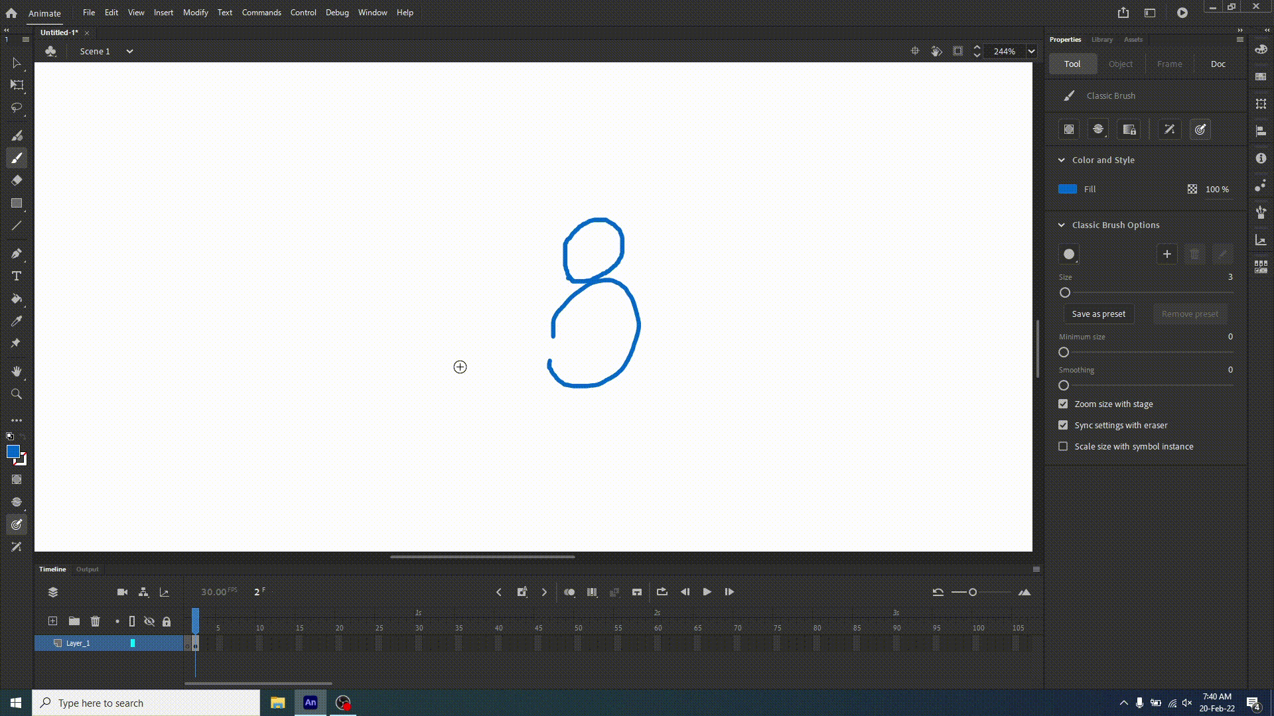Select the Paint Bucket tool
Screen dimensions: 1274x716
tap(17, 298)
